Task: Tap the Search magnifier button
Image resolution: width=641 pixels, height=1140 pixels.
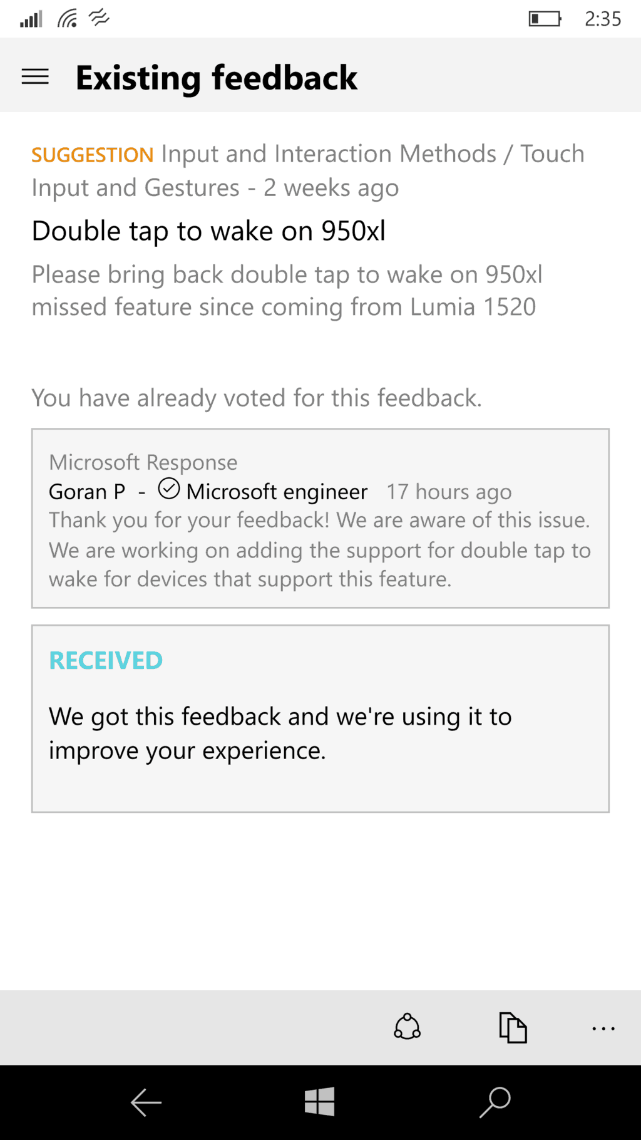Action: pyautogui.click(x=495, y=1102)
